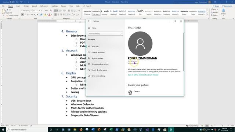Toggle the AutoSave switch

pyautogui.click(x=12, y=2)
